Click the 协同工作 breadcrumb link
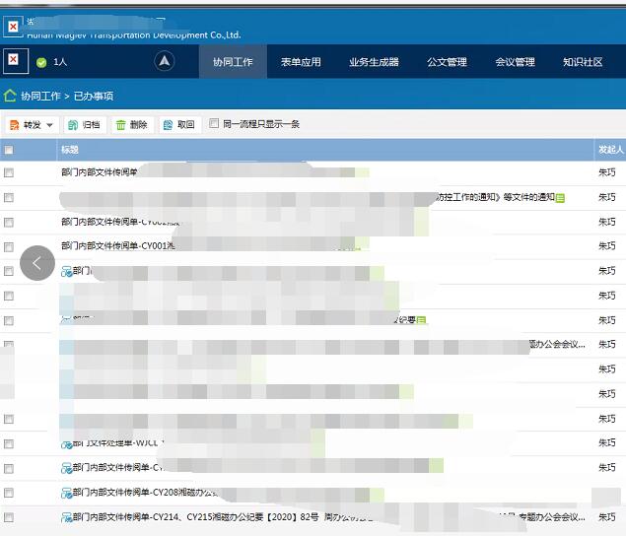Viewport: 626px width, 536px height. (x=40, y=96)
